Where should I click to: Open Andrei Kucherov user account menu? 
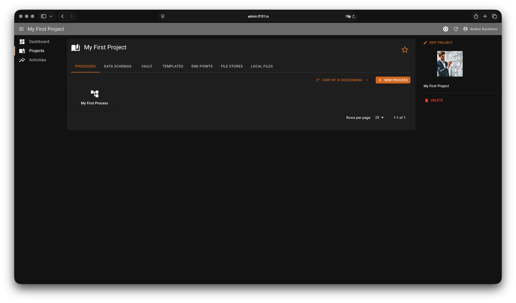pos(480,29)
